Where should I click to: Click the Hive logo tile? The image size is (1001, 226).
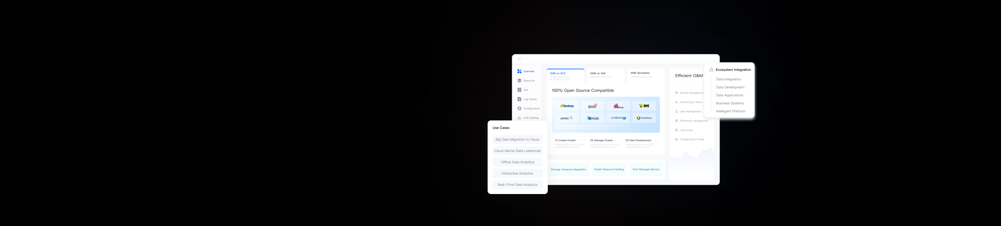(x=644, y=106)
